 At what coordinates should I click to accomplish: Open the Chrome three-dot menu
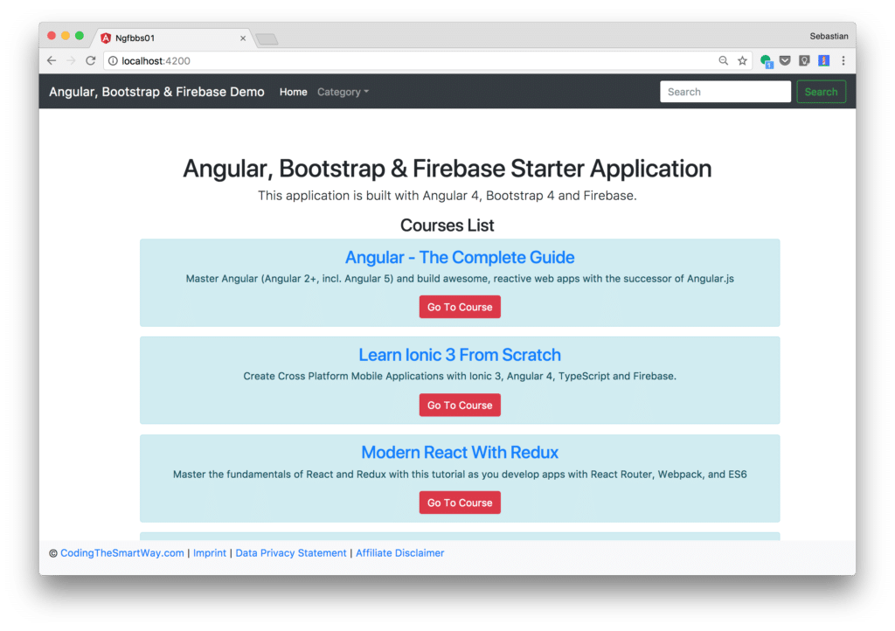coord(843,60)
